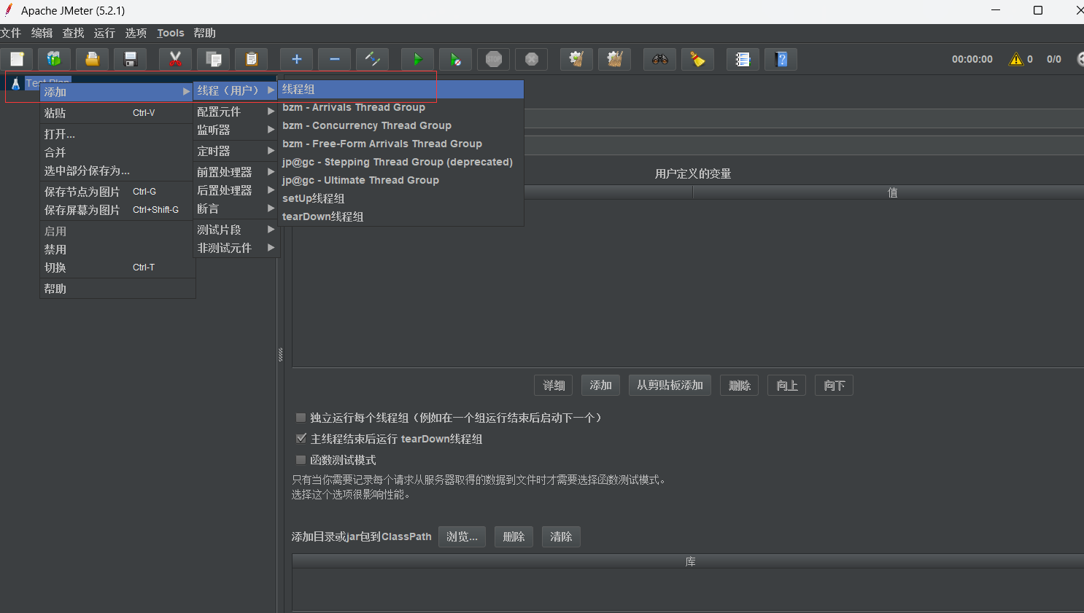Expand the 后置处理器 submenu
Image resolution: width=1084 pixels, height=613 pixels.
236,190
